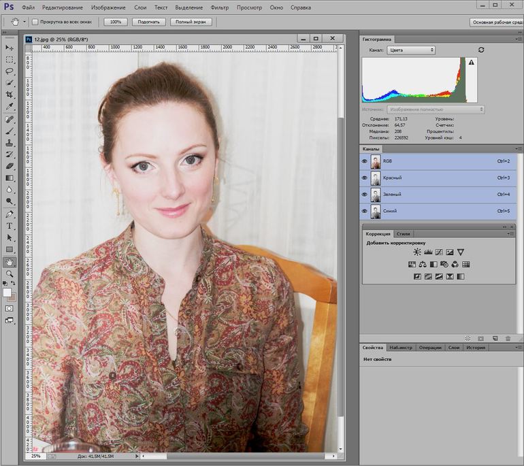This screenshot has width=524, height=466.
Task: Open the Коррекция panel flyout menu
Action: coord(509,233)
